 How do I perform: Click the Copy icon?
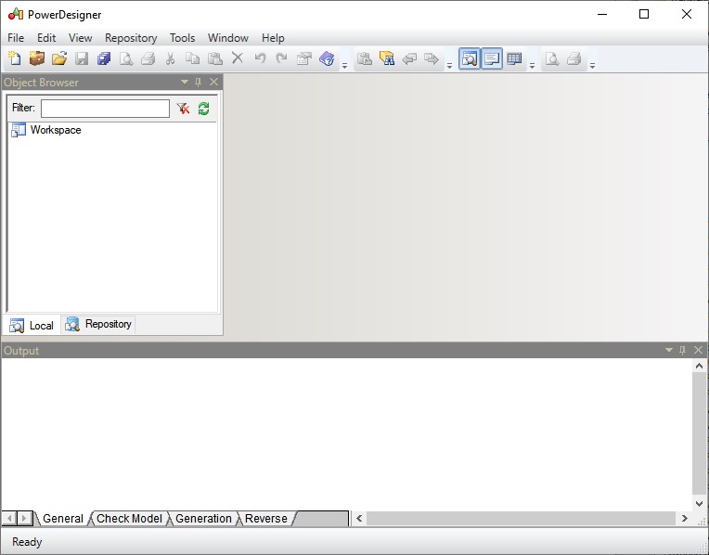click(x=193, y=58)
